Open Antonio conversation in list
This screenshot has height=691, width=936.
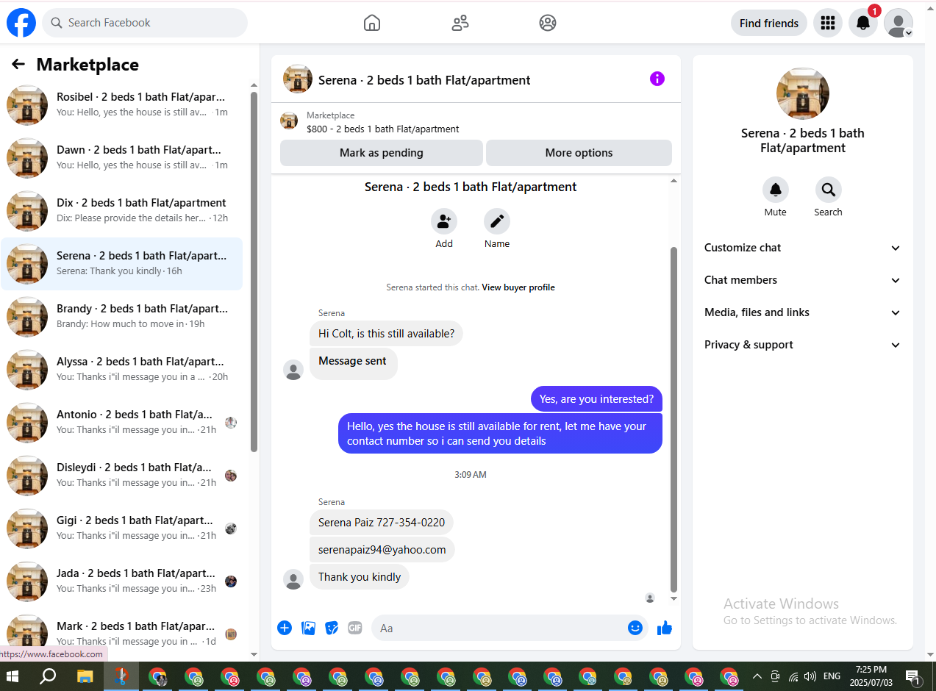(122, 423)
